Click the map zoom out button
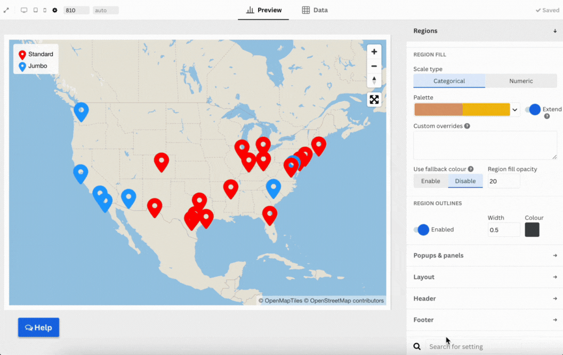 tap(374, 66)
